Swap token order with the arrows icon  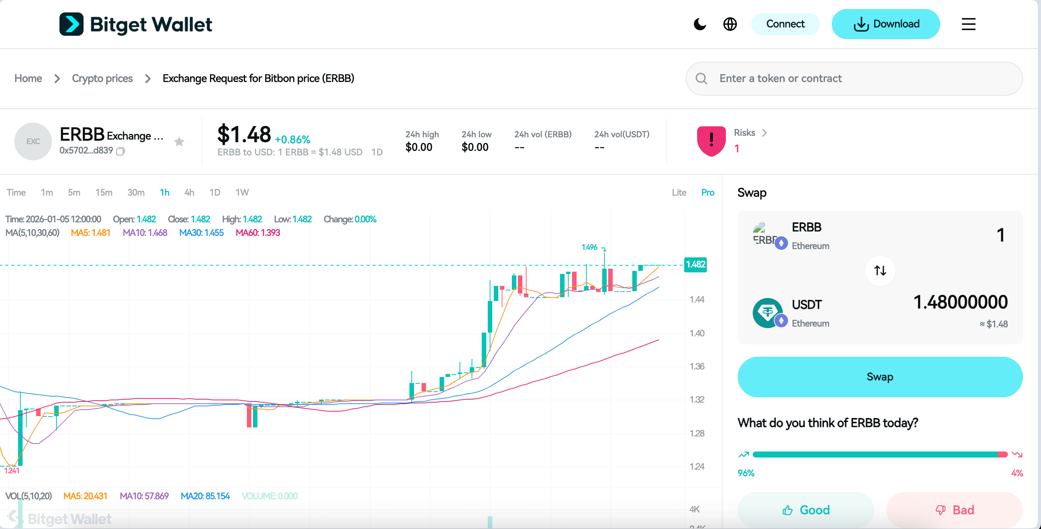880,271
